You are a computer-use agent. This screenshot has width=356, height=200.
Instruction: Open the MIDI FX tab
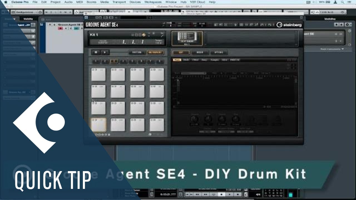coord(235,60)
